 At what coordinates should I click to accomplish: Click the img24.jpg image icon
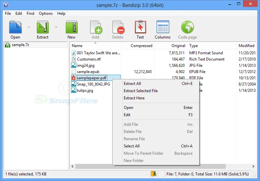point(74,65)
